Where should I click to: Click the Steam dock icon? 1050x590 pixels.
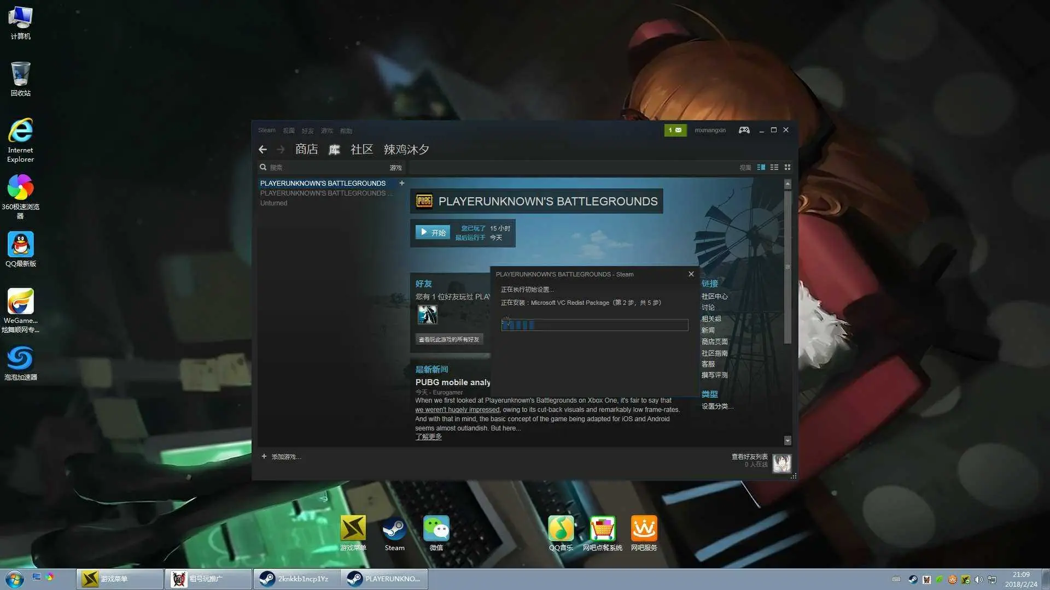394,533
